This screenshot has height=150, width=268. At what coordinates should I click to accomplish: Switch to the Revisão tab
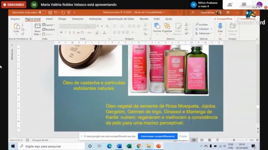pos(144,19)
